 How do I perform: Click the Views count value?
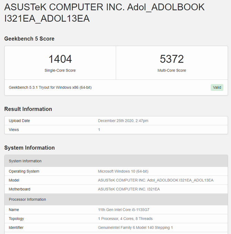(99, 130)
